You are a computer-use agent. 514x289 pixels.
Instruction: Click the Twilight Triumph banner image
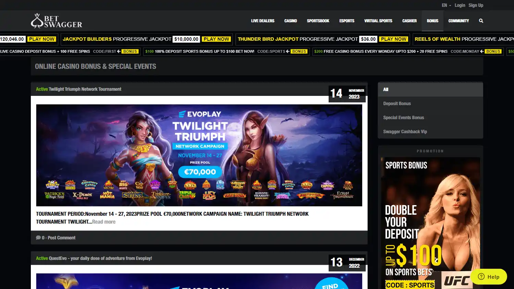[x=199, y=155]
